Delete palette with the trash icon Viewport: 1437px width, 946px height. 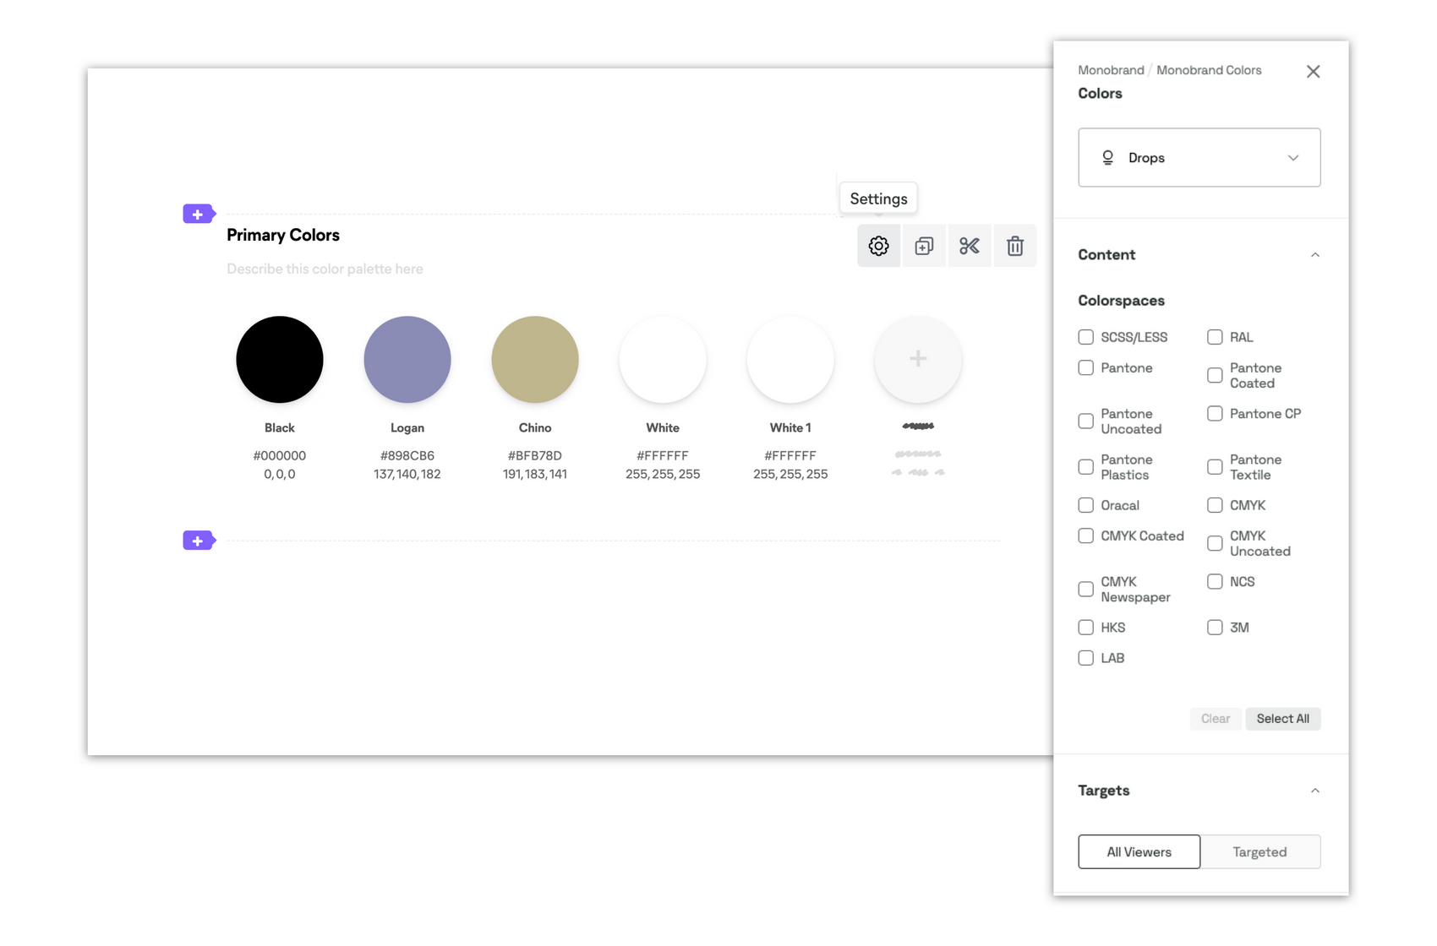pyautogui.click(x=1015, y=246)
